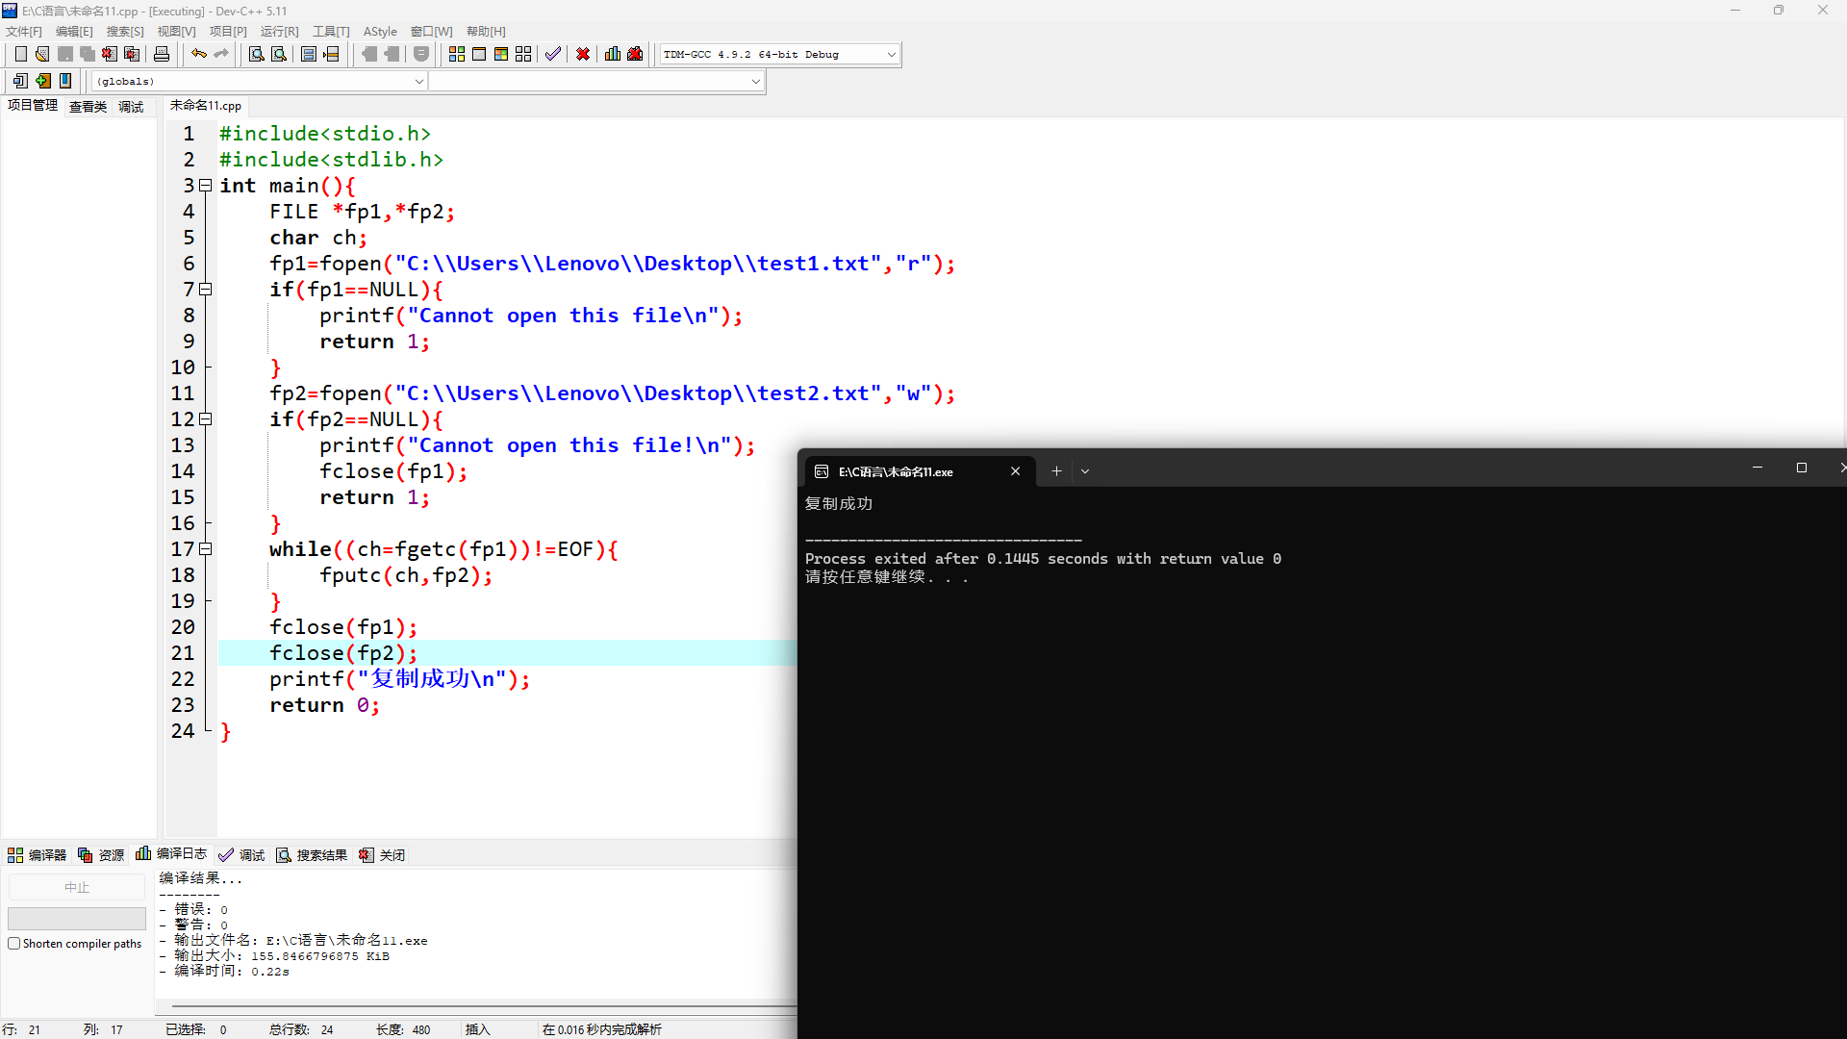1847x1039 pixels.
Task: Collapse the main function fold at line 3
Action: tap(205, 186)
